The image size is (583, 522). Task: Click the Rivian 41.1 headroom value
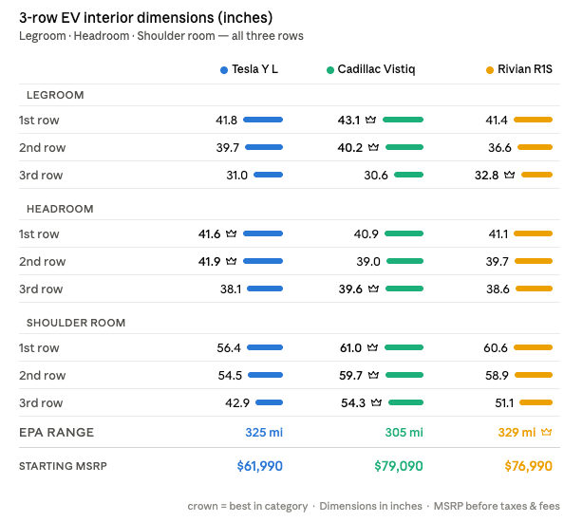pyautogui.click(x=498, y=233)
